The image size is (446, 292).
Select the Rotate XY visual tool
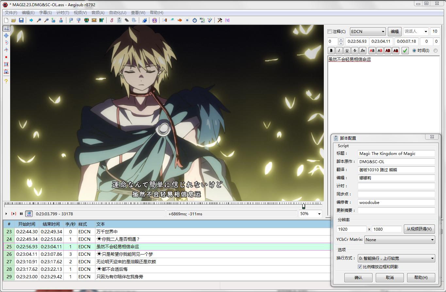(6, 50)
